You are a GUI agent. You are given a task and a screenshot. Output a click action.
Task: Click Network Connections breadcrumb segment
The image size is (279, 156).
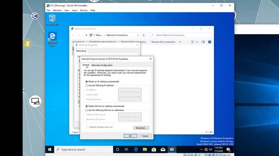(x=117, y=35)
